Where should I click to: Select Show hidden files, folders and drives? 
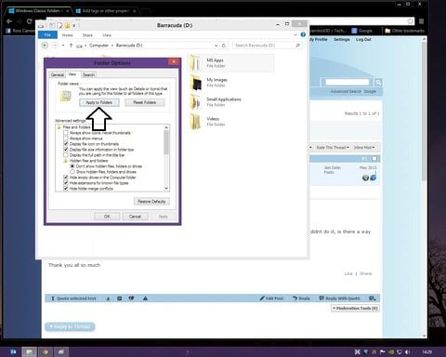[x=72, y=172]
